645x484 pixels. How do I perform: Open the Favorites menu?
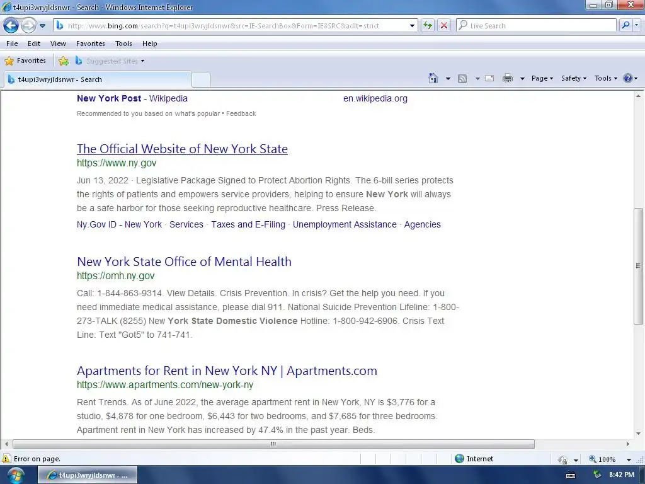coord(91,43)
